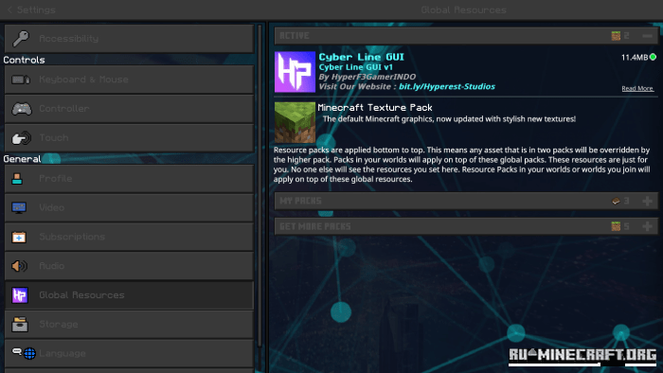Open the Subscriptions settings tab
The image size is (663, 373).
[129, 237]
